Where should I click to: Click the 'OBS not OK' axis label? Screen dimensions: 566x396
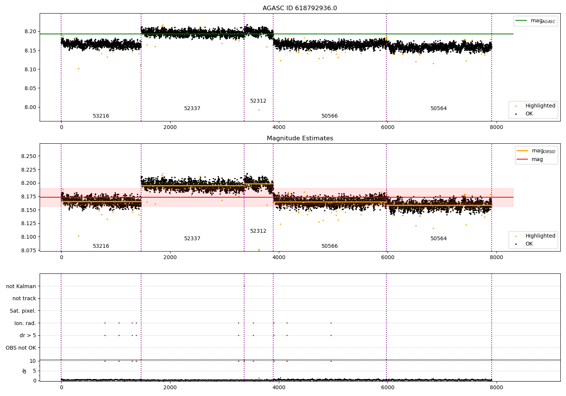21,348
